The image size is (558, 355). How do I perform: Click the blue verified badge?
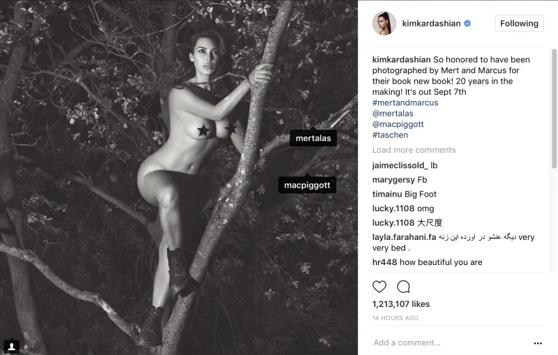(x=467, y=24)
